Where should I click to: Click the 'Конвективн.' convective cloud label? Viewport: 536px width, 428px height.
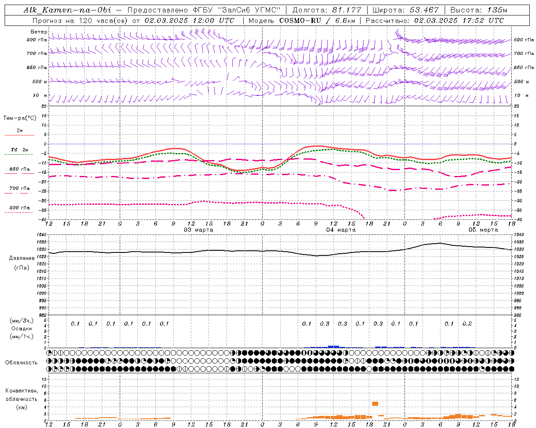click(x=21, y=391)
